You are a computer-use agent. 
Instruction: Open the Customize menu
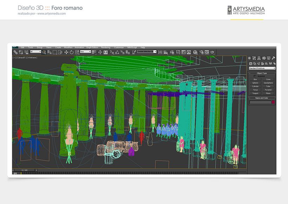coord(119,47)
